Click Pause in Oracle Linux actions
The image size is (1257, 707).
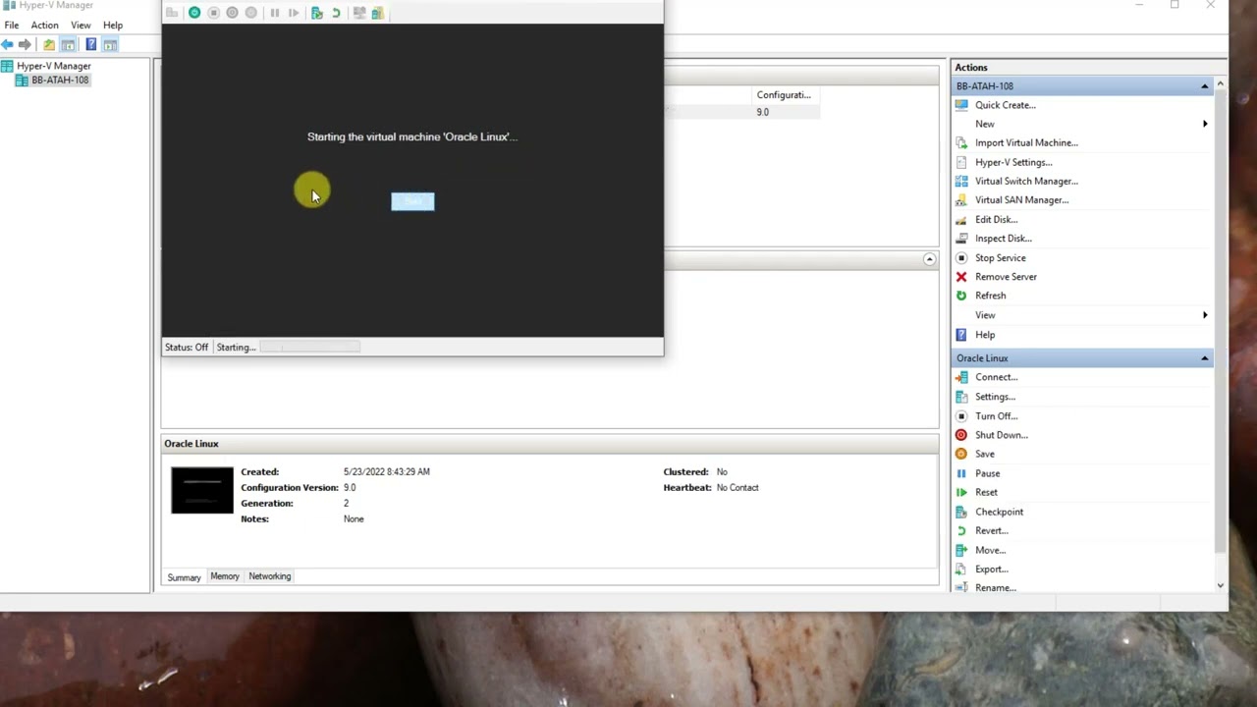click(x=987, y=473)
